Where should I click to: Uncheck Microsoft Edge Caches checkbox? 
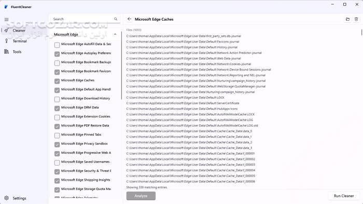coord(57,81)
